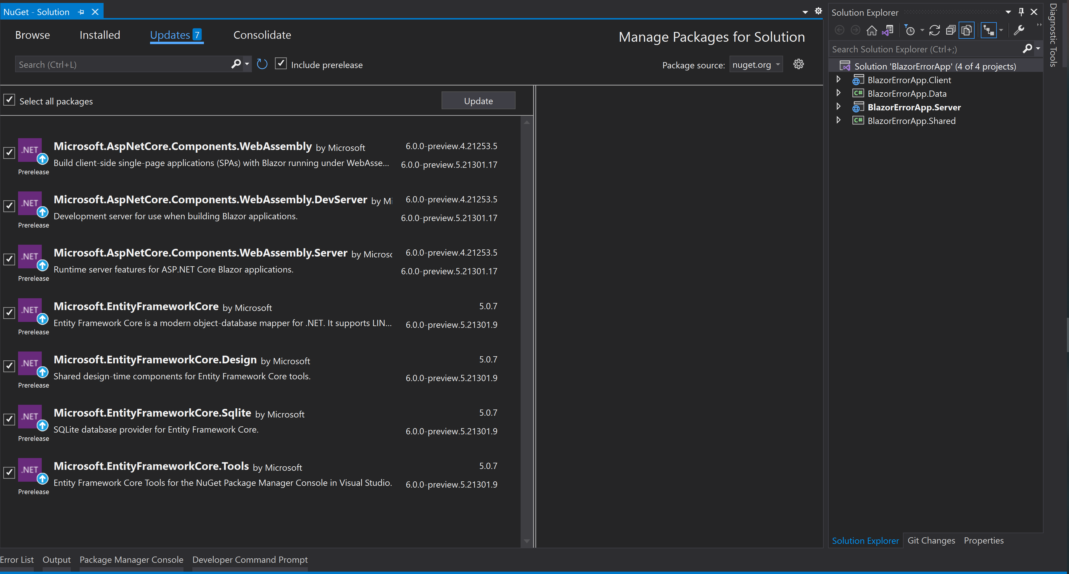Click the Home icon in Solution Explorer
1069x574 pixels.
(872, 30)
